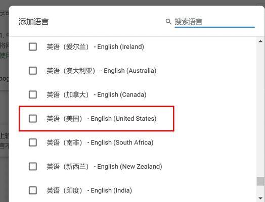Screen dimensions: 265x202
Task: Select the 英语（印度） label text
Action: [65, 190]
